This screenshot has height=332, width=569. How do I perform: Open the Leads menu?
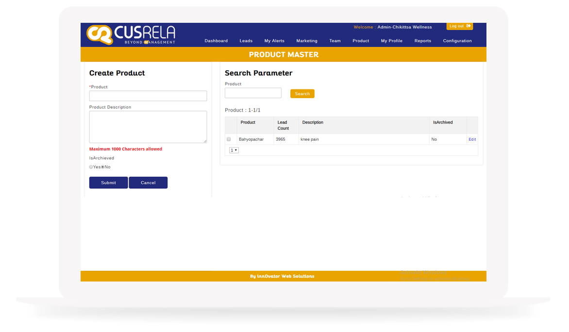[x=246, y=41]
